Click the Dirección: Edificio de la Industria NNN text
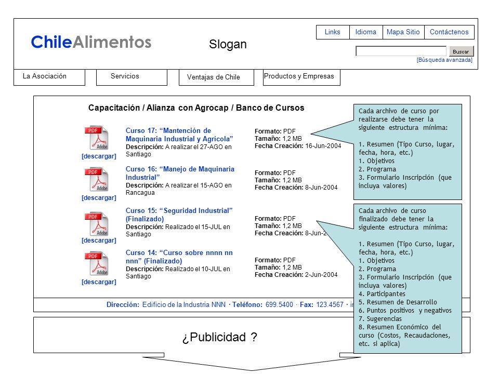Image resolution: width=499 pixels, height=374 pixels. (x=166, y=305)
